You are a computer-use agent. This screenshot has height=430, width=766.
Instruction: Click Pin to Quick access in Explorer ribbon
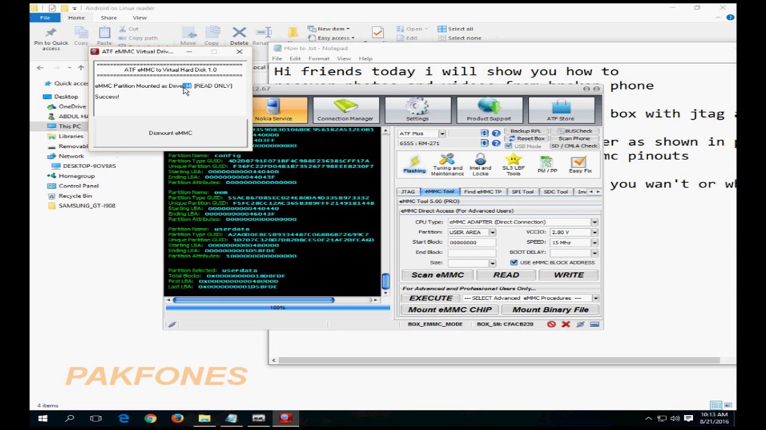[51, 39]
